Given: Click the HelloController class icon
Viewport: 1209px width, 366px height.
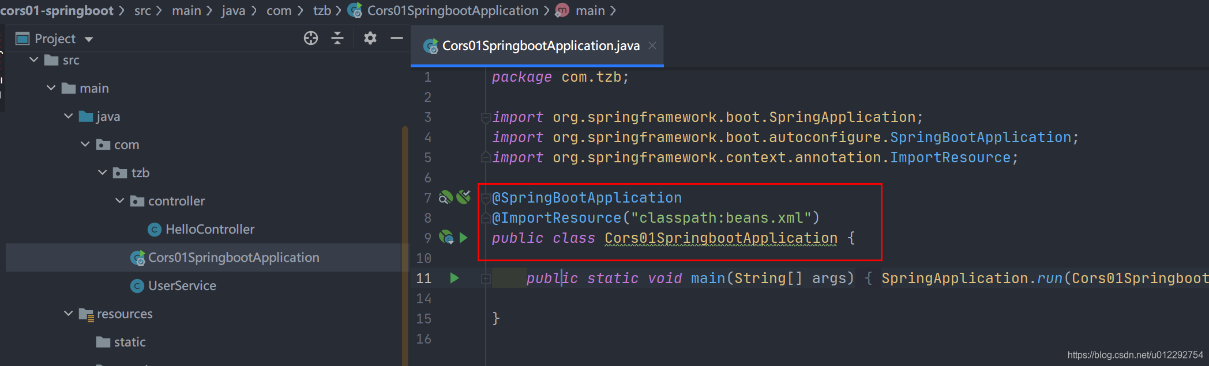Looking at the screenshot, I should pyautogui.click(x=154, y=230).
